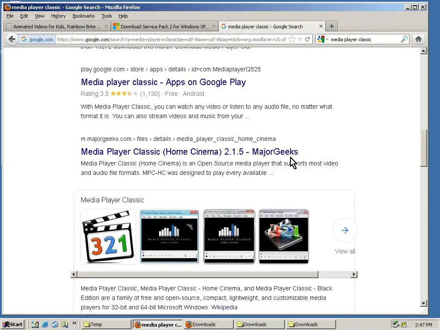Click the 2:47 PM system clock
Screen dimensions: 440x330
click(423, 325)
